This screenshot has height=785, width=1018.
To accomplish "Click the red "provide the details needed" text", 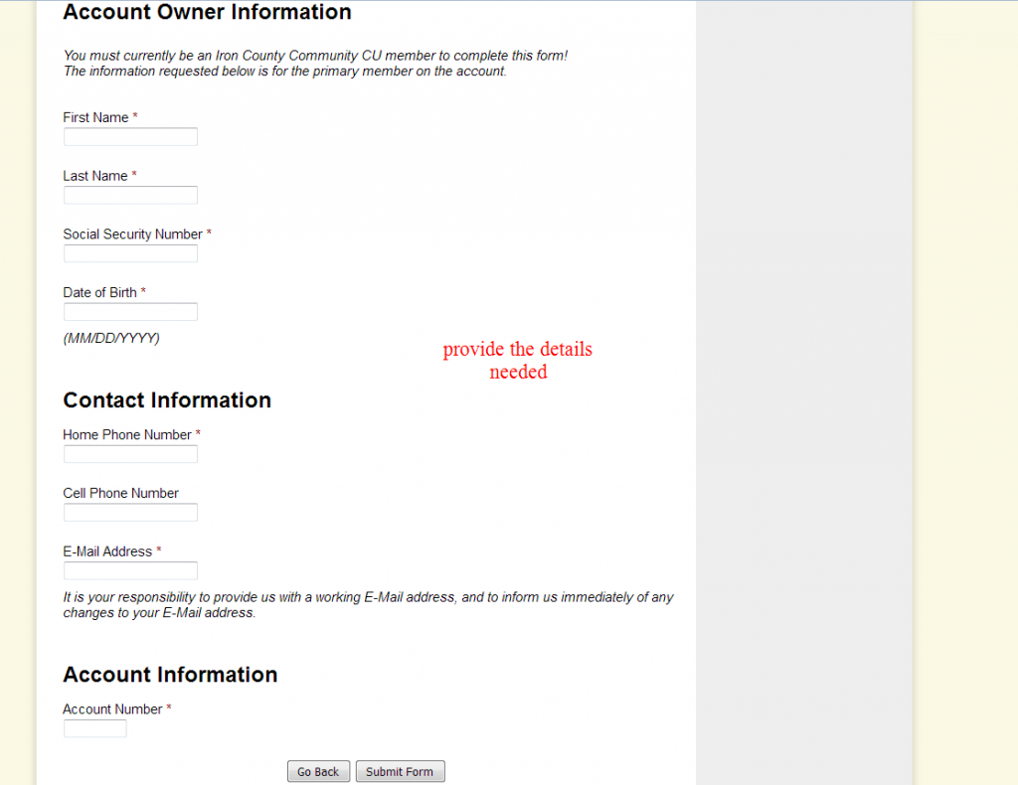I will point(517,361).
